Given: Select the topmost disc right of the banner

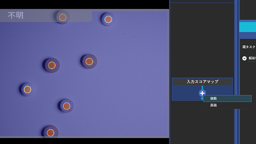Looking at the screenshot, I should pyautogui.click(x=108, y=19).
